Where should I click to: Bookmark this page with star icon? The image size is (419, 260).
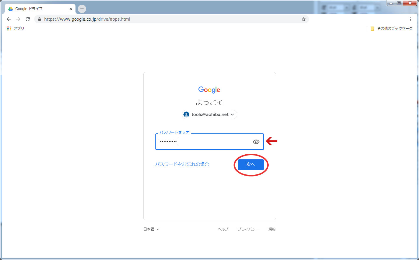click(303, 19)
